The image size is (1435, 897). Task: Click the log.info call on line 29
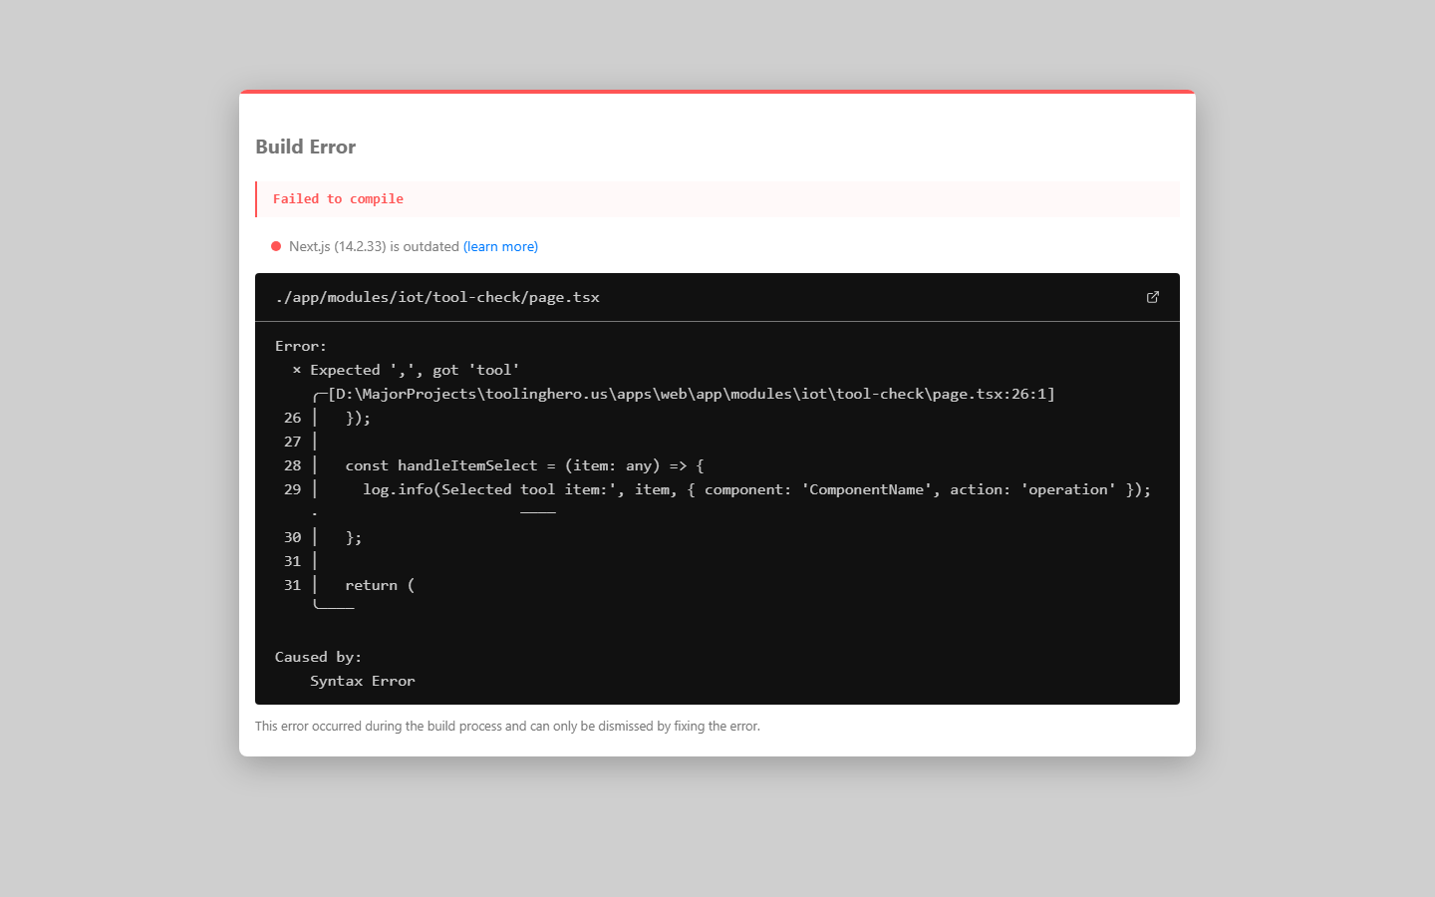[755, 489]
